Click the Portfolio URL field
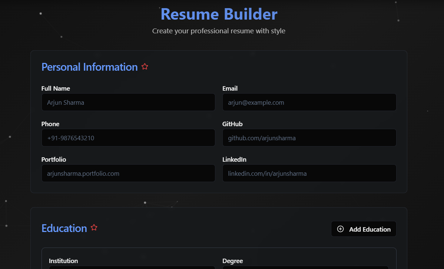Screen dimensions: 444x269 128,173
